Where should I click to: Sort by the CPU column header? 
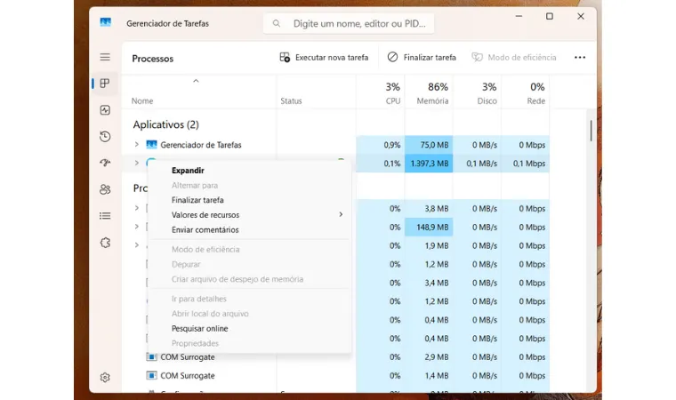click(x=393, y=100)
